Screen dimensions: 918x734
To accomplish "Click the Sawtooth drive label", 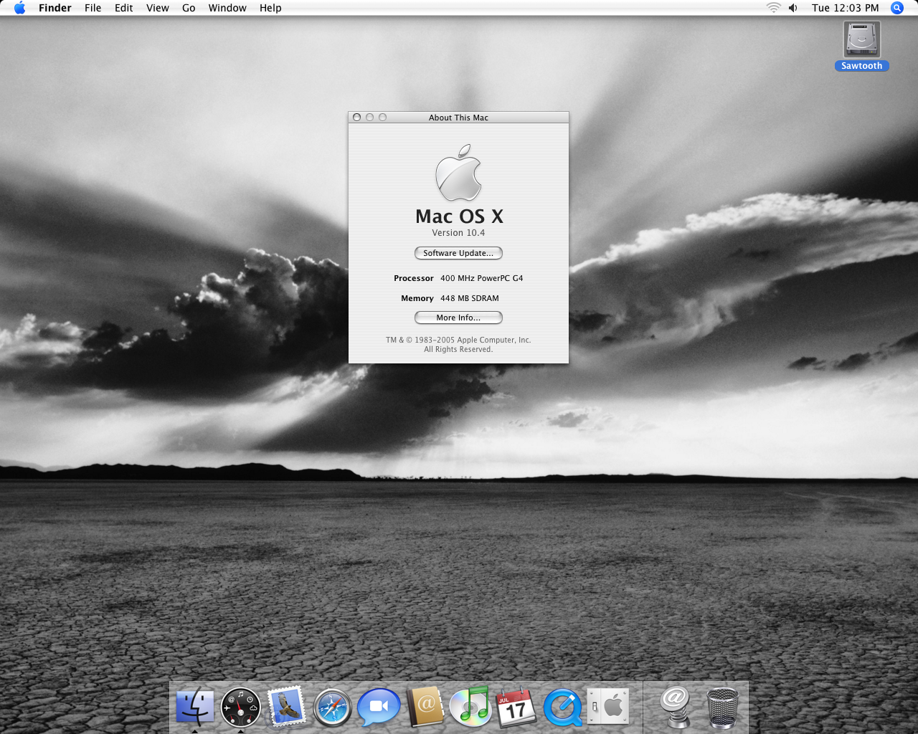I will 862,66.
